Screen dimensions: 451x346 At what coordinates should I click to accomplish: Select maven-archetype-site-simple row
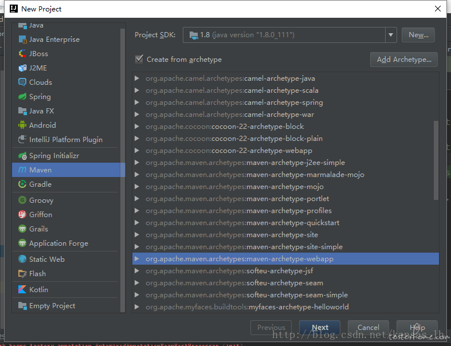(285, 247)
